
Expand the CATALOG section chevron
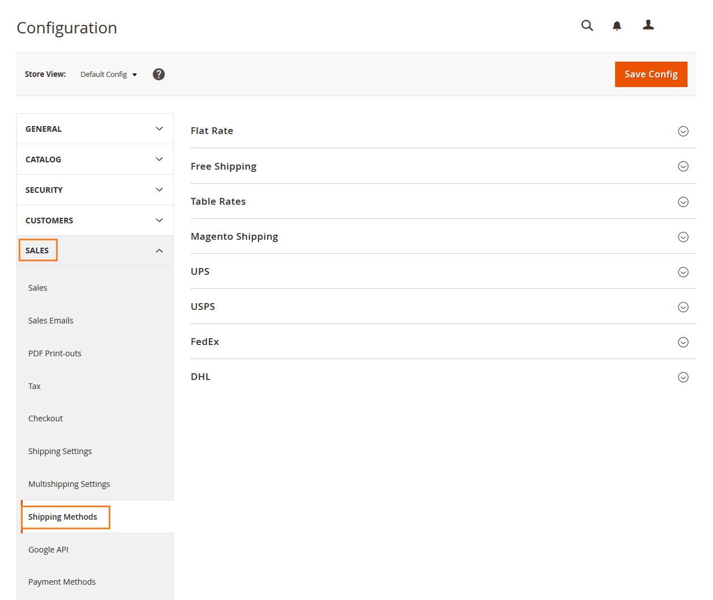point(160,159)
